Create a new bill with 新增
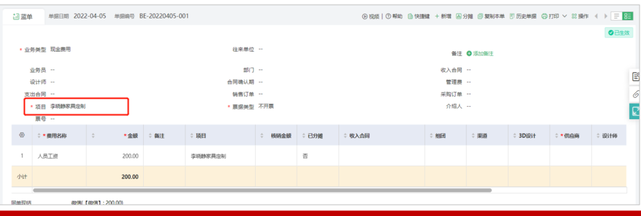Screen dimensions: 641x216 click(x=443, y=17)
